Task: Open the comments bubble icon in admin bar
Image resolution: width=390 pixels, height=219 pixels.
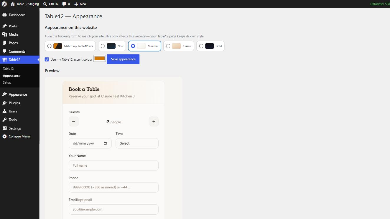Action: (64, 4)
